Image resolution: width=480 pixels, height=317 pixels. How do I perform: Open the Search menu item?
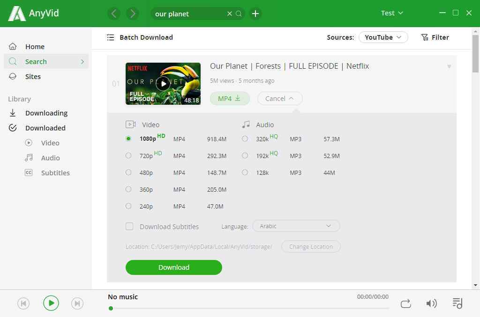click(x=46, y=61)
